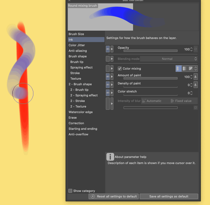The width and height of the screenshot is (210, 205).
Task: Click the Amount of paint dynamics button
Action: coord(196,77)
